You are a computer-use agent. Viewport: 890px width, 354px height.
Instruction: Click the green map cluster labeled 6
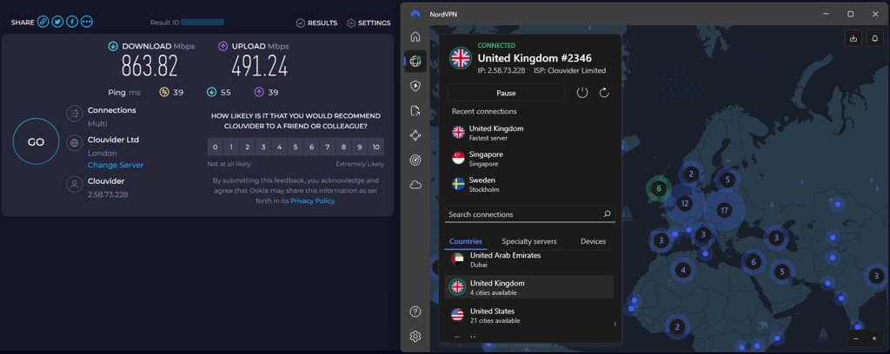659,188
